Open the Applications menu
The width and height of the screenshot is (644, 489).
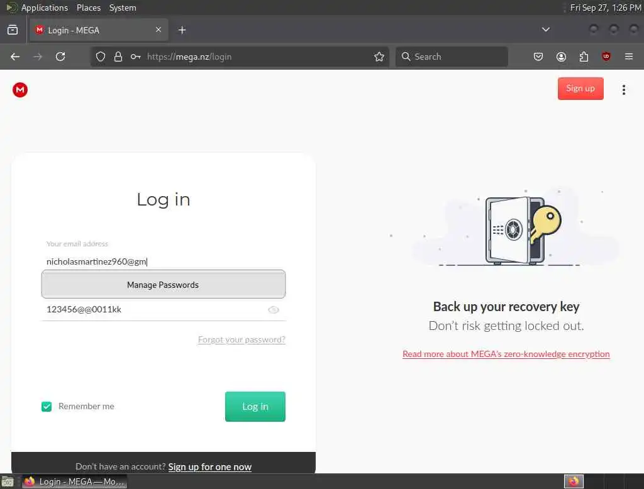coord(45,8)
